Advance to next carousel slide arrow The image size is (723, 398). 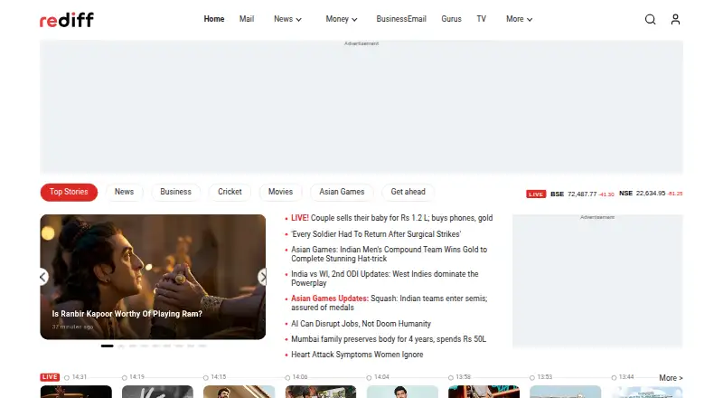pos(262,277)
